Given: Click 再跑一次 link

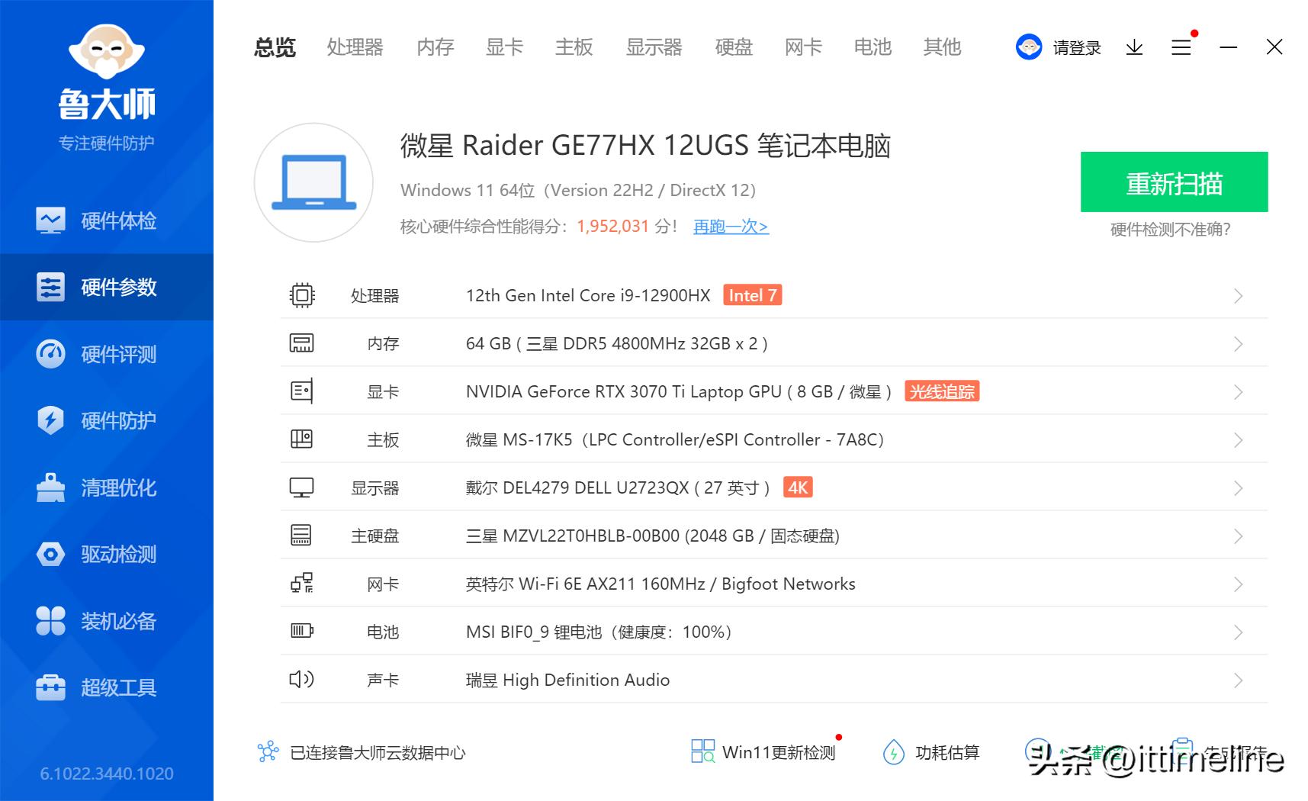Looking at the screenshot, I should (731, 227).
